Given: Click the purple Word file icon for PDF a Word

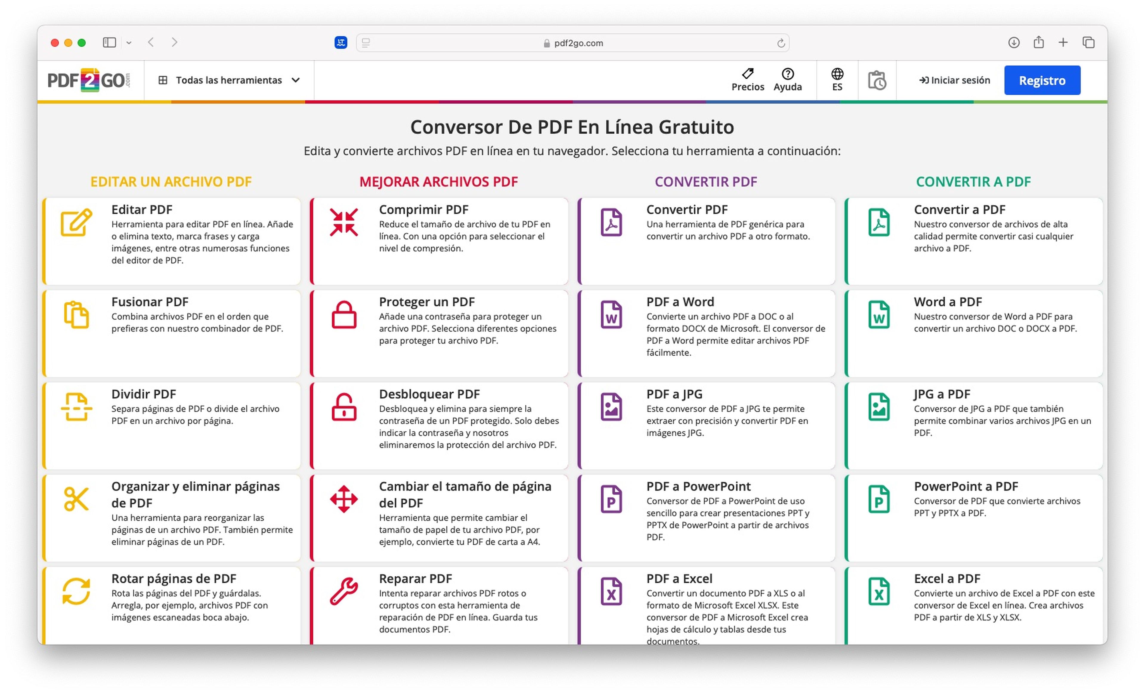Looking at the screenshot, I should 612,315.
